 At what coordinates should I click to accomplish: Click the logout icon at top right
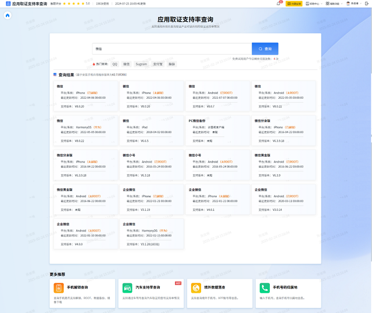point(367,3)
